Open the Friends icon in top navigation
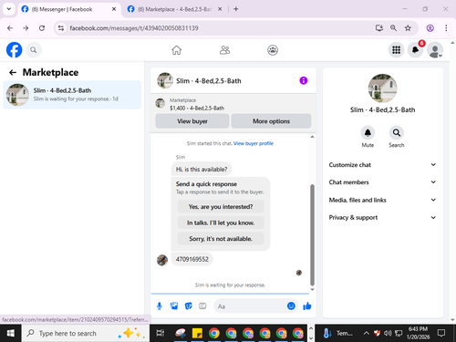456x342 pixels. click(x=224, y=50)
